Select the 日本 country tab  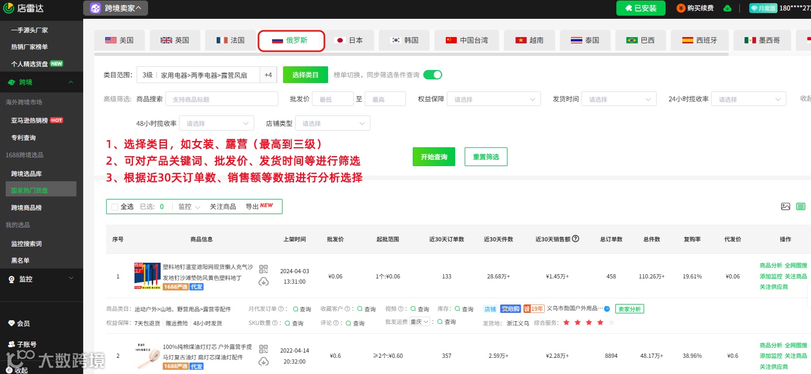click(x=348, y=40)
